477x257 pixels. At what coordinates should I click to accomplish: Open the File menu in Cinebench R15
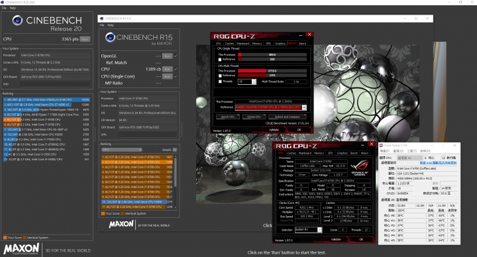(102, 25)
